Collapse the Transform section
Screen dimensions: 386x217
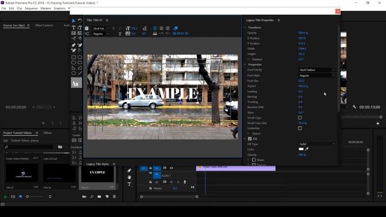click(245, 28)
